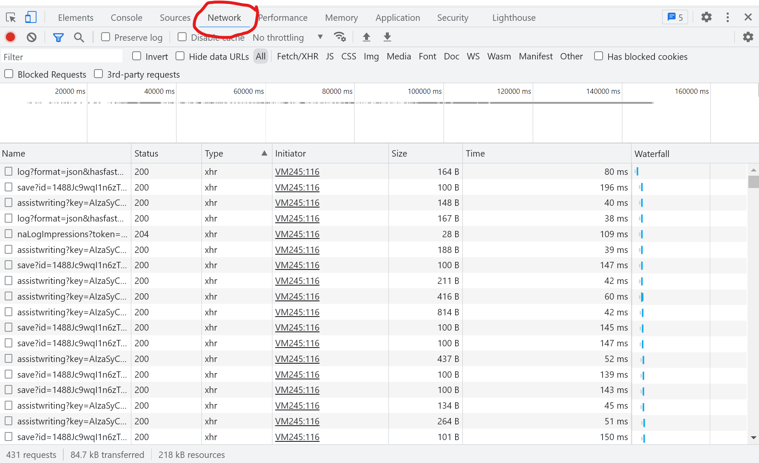
Task: Switch to the Elements tab
Action: (76, 17)
